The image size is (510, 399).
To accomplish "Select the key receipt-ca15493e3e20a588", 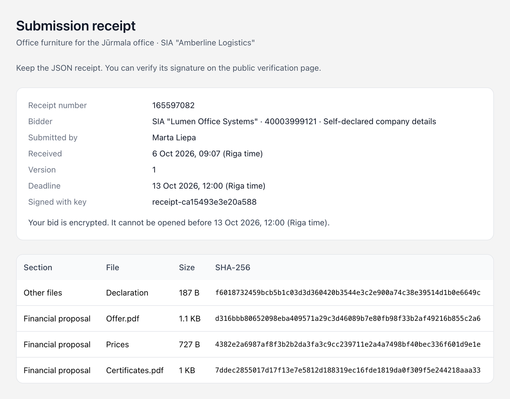I will coord(204,202).
